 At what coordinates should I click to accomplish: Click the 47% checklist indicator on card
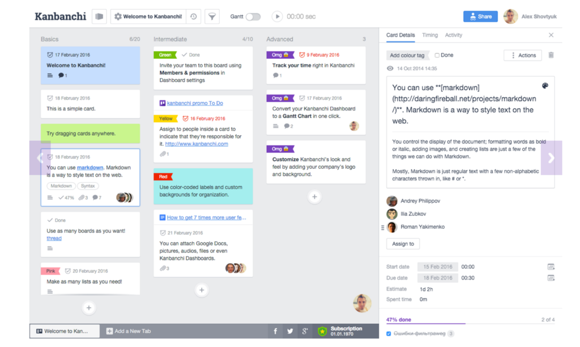pos(66,198)
